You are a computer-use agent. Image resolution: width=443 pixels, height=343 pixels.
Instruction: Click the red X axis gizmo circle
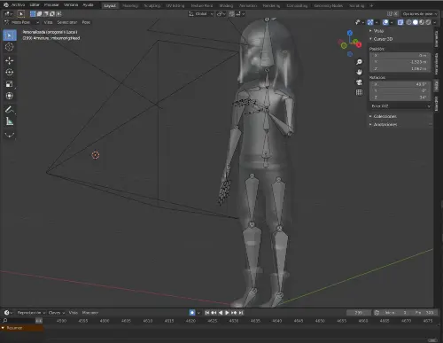(x=359, y=45)
